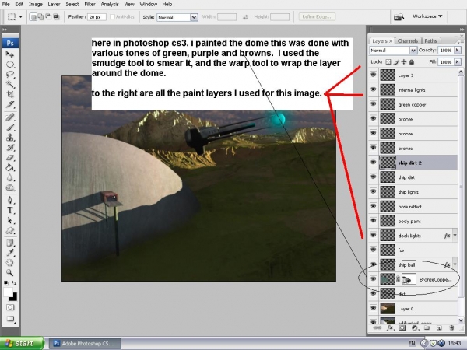
Task: Collapse the Layers panel dock arrows
Action: coord(462,30)
